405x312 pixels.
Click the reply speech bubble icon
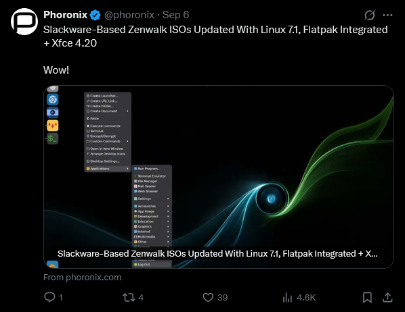[x=49, y=297]
